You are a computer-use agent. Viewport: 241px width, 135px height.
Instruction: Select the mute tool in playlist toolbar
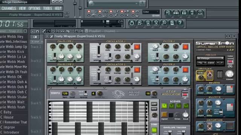pyautogui.click(x=58, y=31)
